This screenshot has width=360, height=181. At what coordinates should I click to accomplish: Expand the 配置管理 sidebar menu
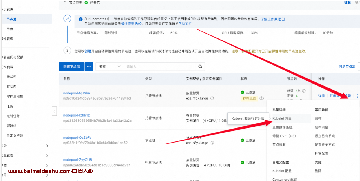[x=47, y=156]
